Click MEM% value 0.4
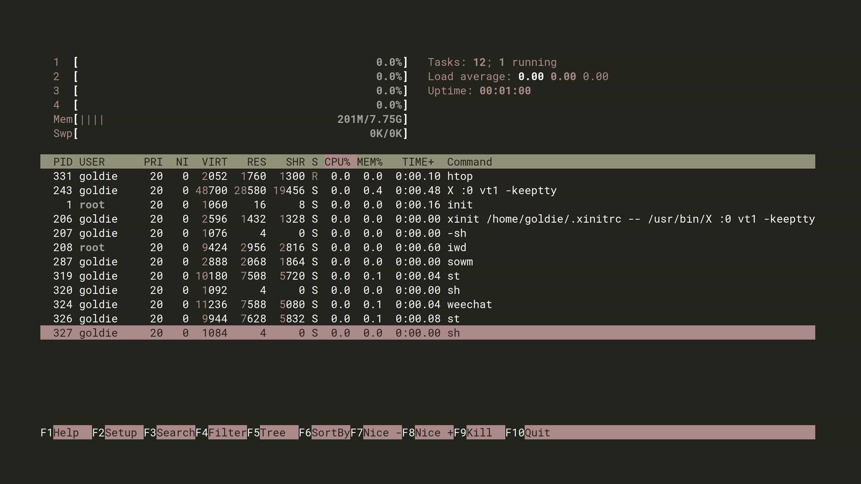The height and width of the screenshot is (484, 861). click(373, 190)
